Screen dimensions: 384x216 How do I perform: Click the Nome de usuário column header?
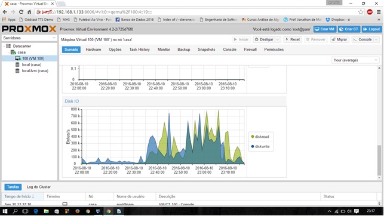pos(135,196)
